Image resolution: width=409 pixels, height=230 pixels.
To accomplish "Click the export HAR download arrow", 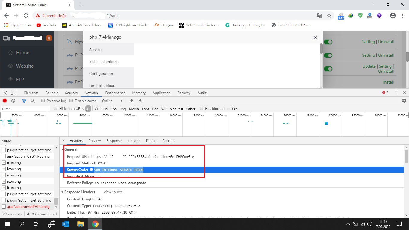I will (x=140, y=101).
